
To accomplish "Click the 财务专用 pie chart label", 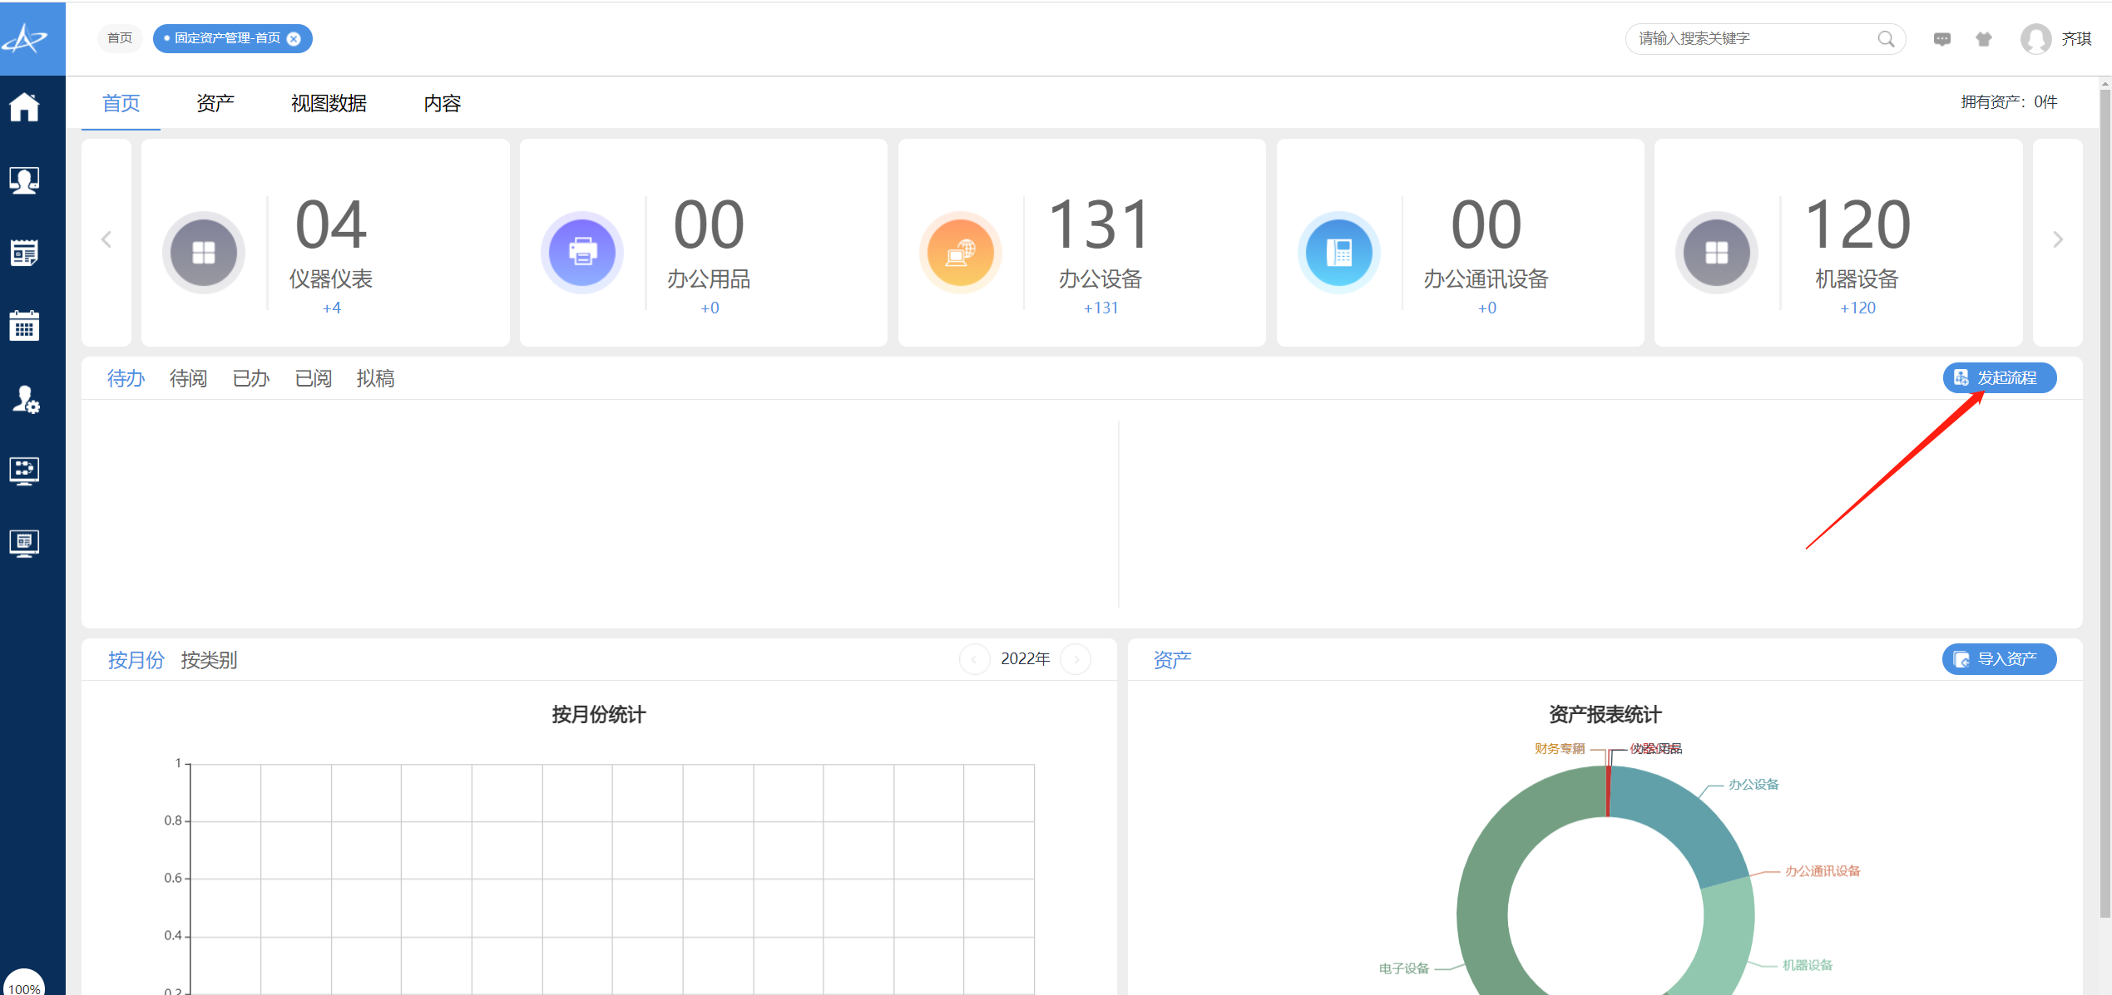I will [x=1560, y=749].
